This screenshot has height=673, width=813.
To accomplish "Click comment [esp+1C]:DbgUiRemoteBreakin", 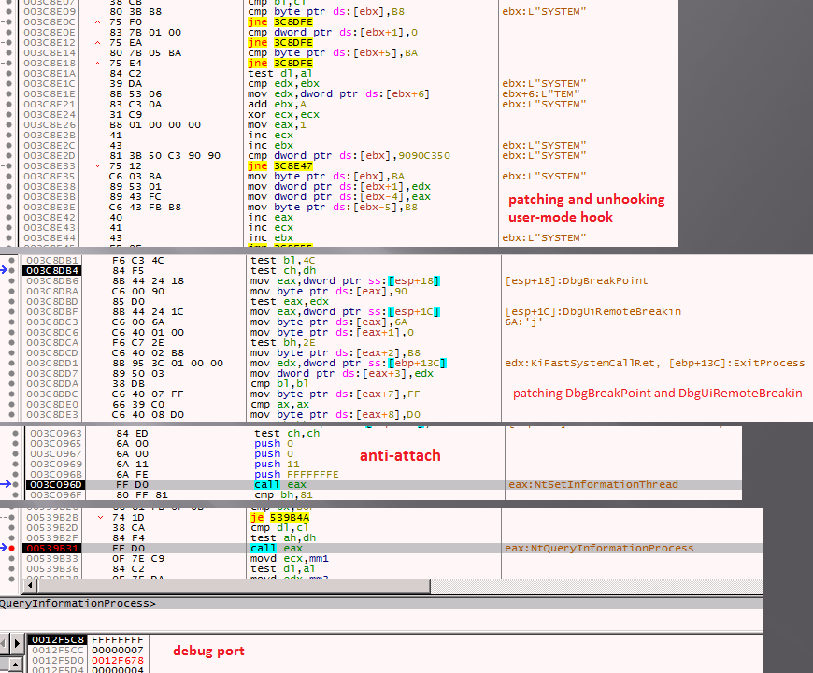I will [593, 311].
